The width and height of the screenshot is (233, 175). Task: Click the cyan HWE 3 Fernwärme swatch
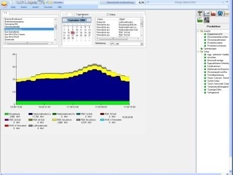[102, 120]
